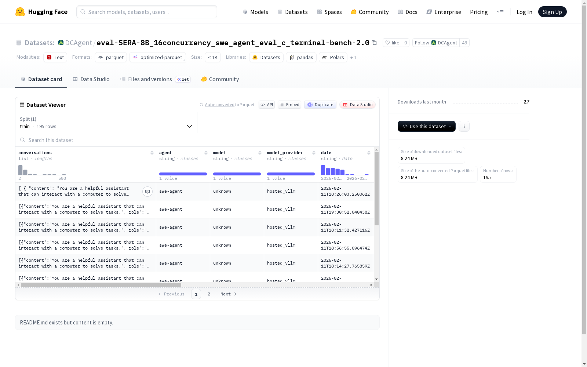This screenshot has height=367, width=587.
Task: Click the Datasets library tag
Action: (x=266, y=57)
